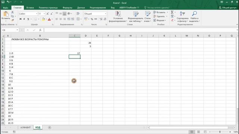The height and width of the screenshot is (134, 239).
Task: Click the Decrease Indent icon
Action: (x=69, y=19)
